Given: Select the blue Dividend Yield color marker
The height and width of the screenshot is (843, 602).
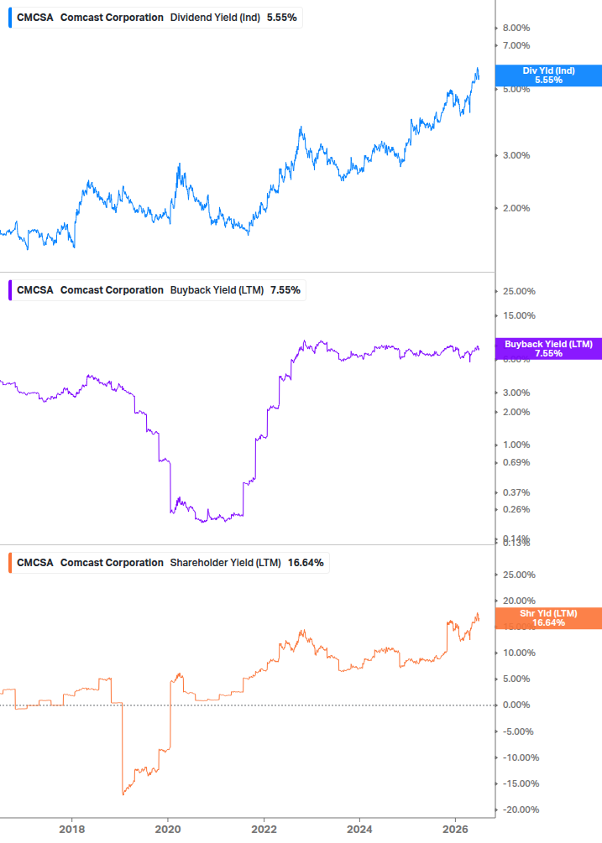Looking at the screenshot, I should click(10, 18).
